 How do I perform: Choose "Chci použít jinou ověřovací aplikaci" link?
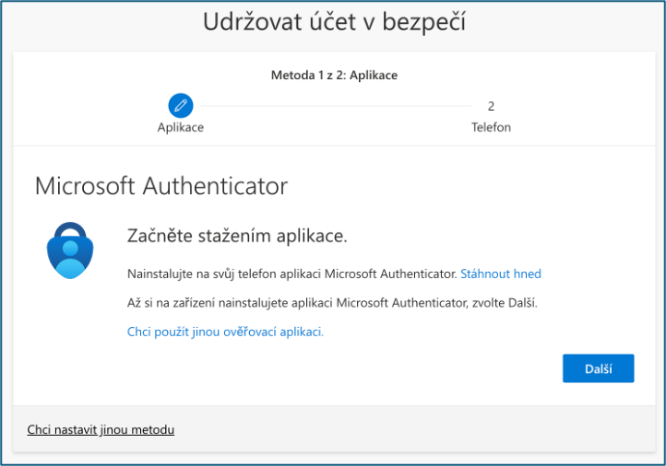pyautogui.click(x=225, y=332)
